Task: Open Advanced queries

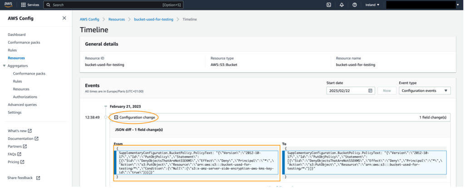Action: click(22, 105)
